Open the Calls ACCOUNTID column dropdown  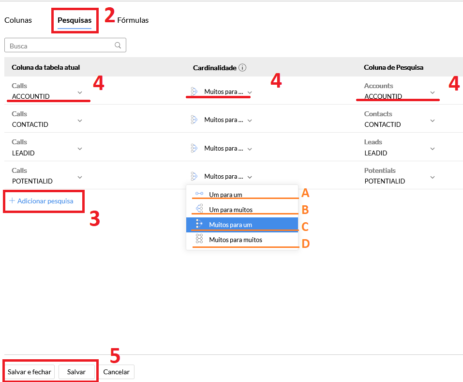coord(80,92)
